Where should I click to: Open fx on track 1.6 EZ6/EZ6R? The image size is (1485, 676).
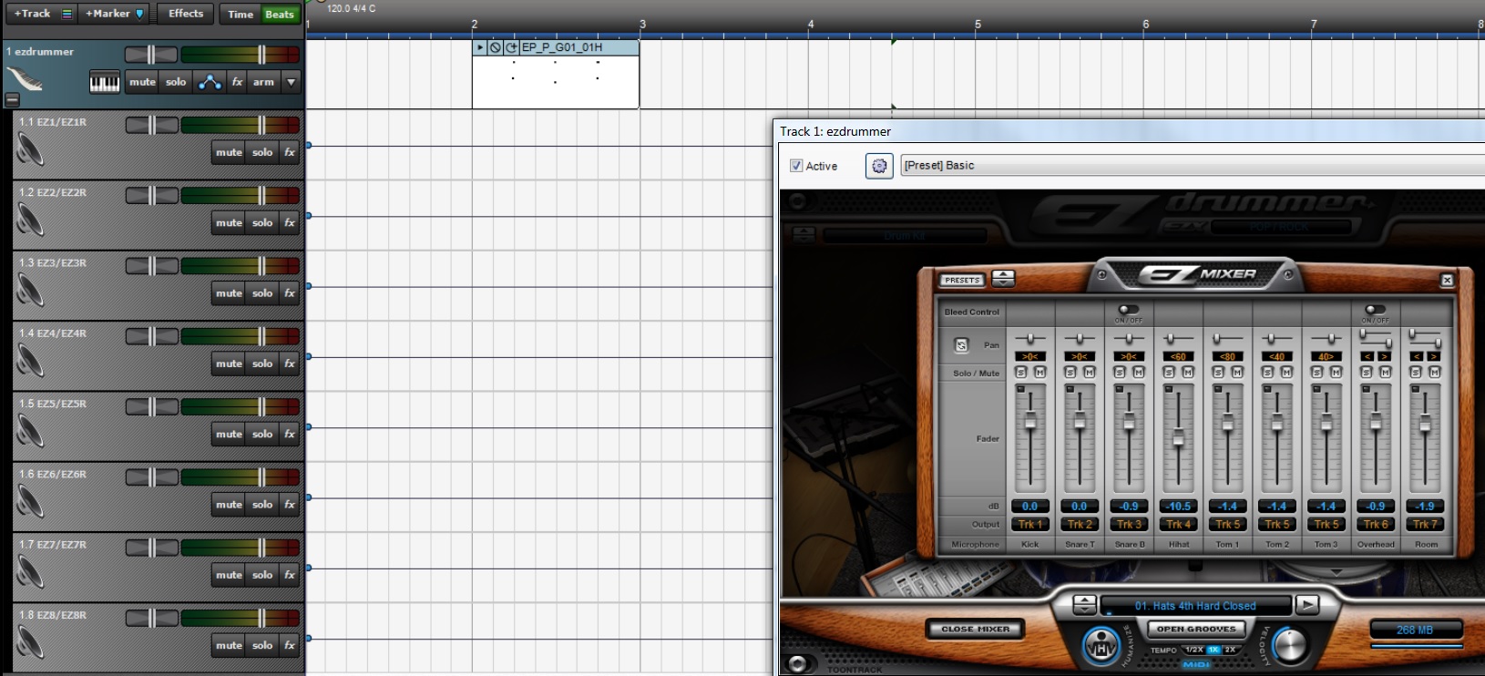click(290, 504)
